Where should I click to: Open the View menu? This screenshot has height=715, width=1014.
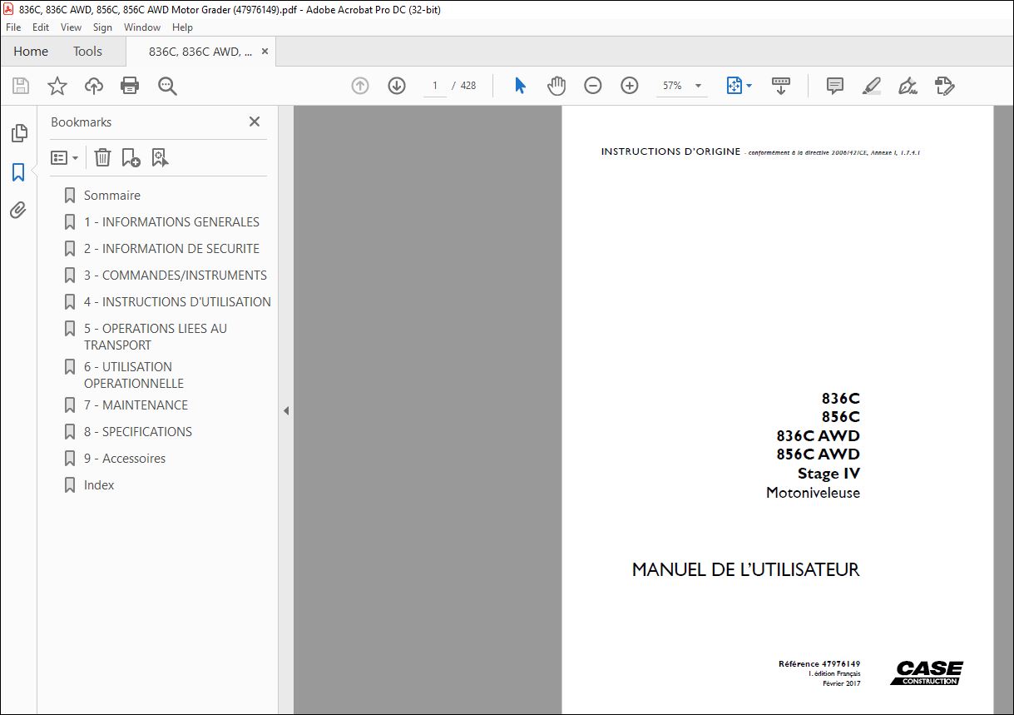click(72, 27)
